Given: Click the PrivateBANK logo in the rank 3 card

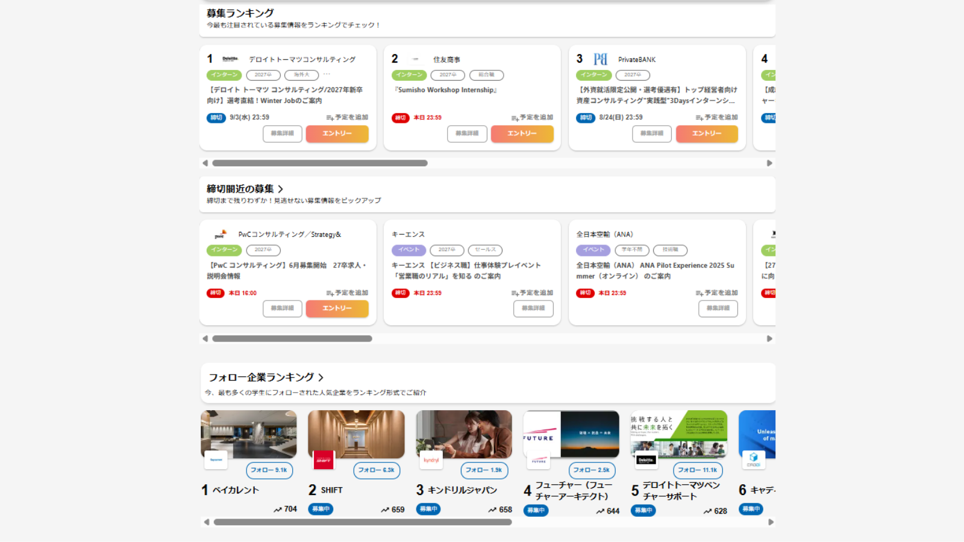Looking at the screenshot, I should [600, 59].
